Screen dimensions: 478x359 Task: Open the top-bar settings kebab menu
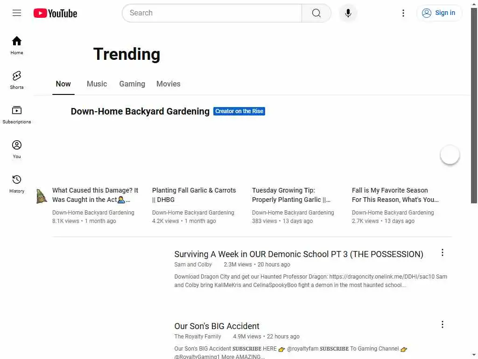tap(403, 13)
